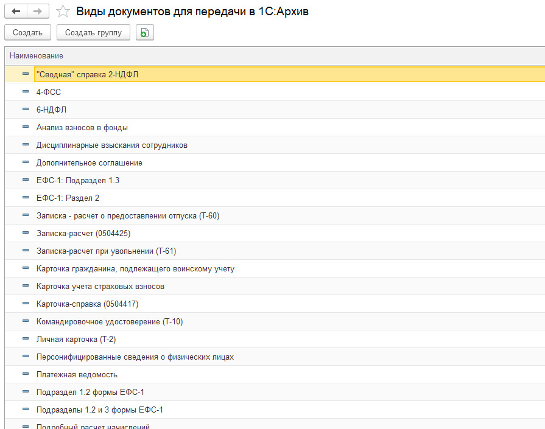Click the copy-item icon with green plus
This screenshot has height=429, width=545.
tap(144, 33)
